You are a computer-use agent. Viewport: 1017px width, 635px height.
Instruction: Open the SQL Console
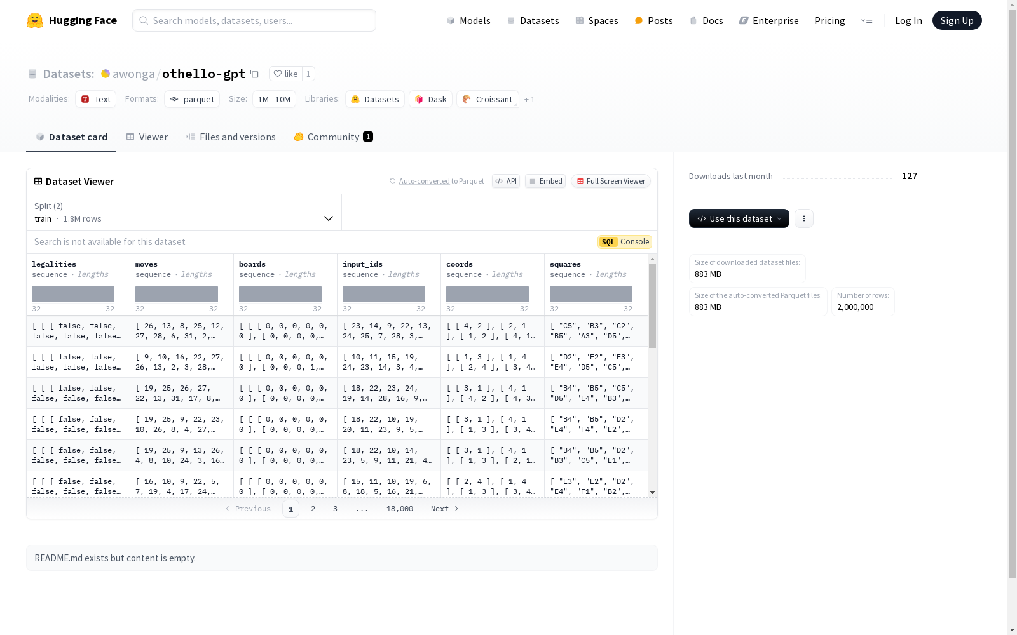tap(625, 242)
